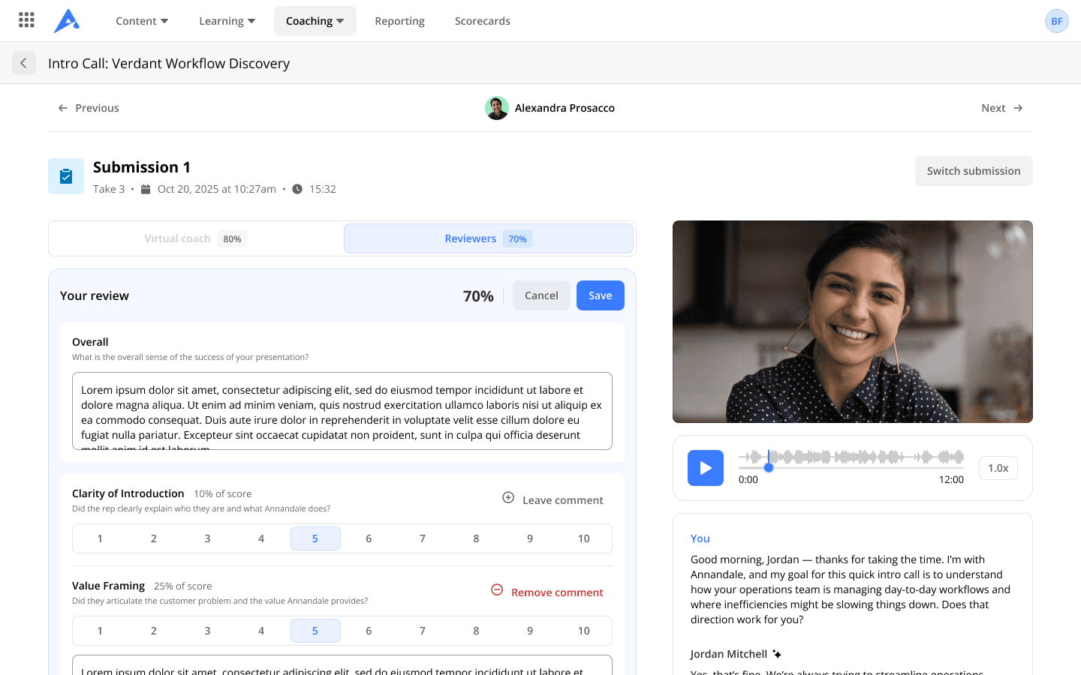This screenshot has height=675, width=1081.
Task: Click the 80% Virtual coach score badge
Action: coord(232,238)
